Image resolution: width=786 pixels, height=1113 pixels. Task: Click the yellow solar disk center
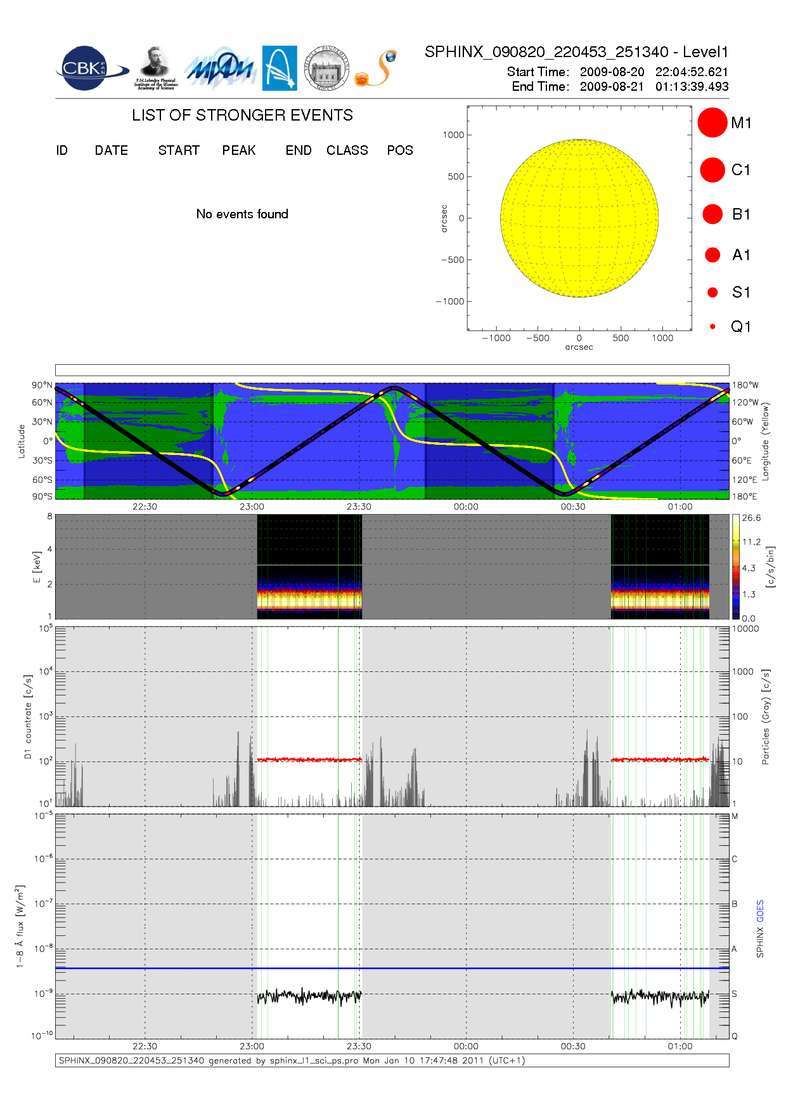point(579,218)
